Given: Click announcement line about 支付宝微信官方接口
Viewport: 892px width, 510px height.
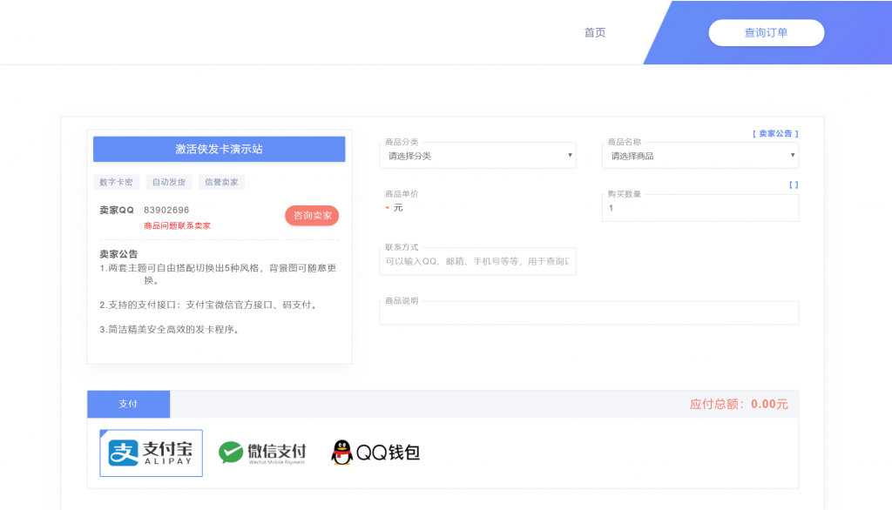Looking at the screenshot, I should pyautogui.click(x=208, y=305).
